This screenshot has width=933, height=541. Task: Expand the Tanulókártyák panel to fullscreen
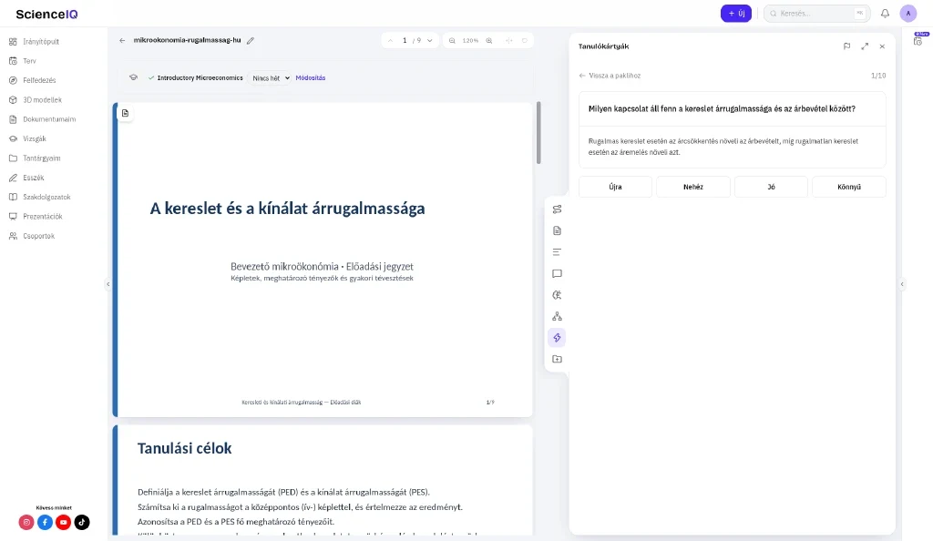click(x=865, y=46)
